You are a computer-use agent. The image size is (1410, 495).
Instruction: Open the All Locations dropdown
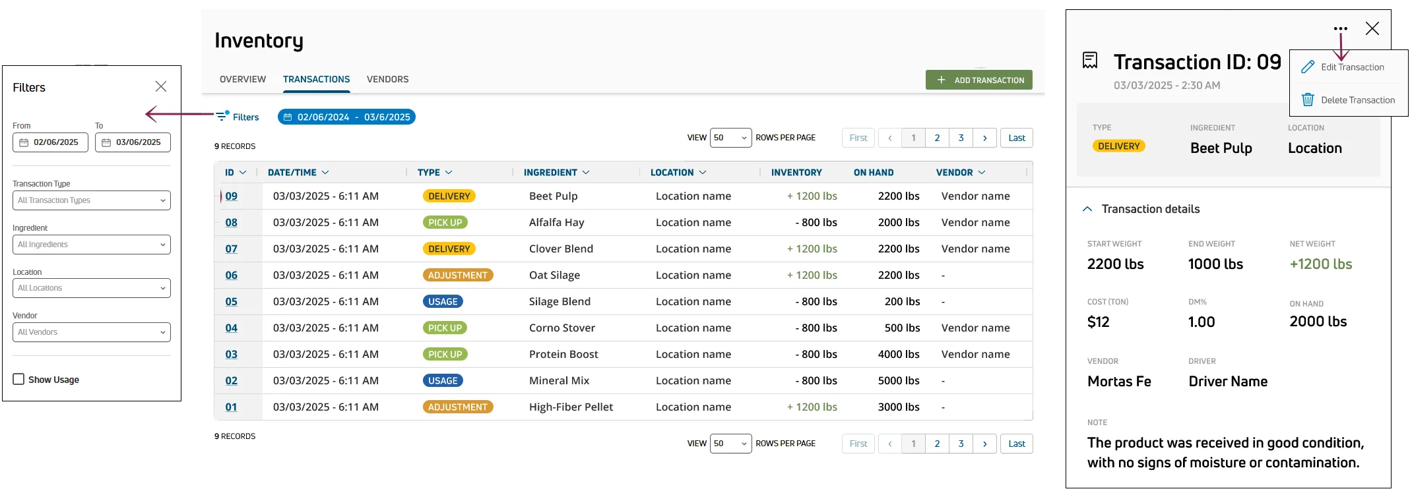[x=92, y=288]
